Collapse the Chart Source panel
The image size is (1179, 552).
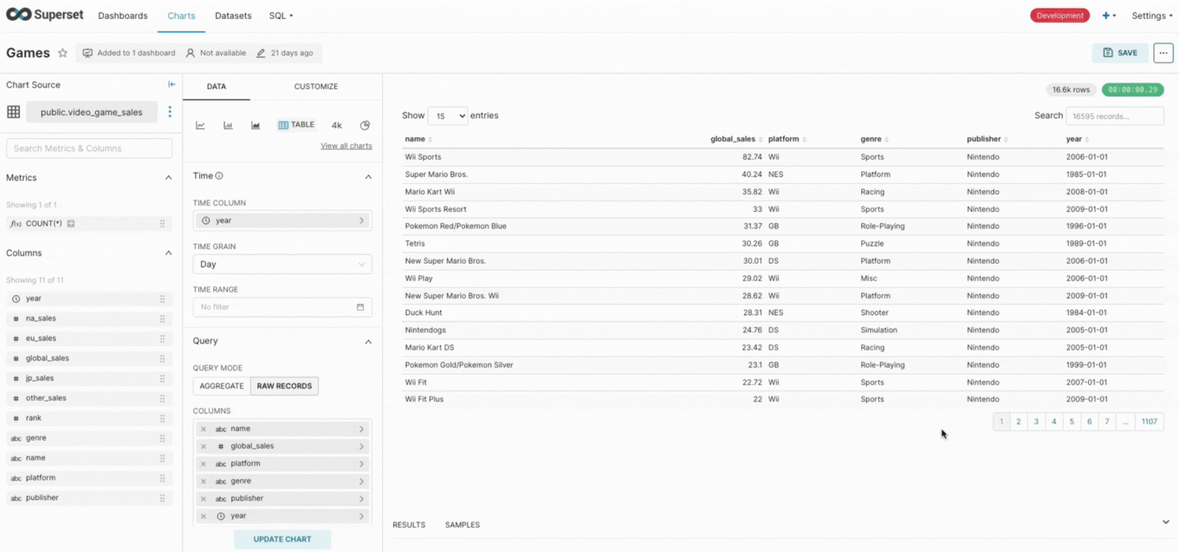pos(171,85)
